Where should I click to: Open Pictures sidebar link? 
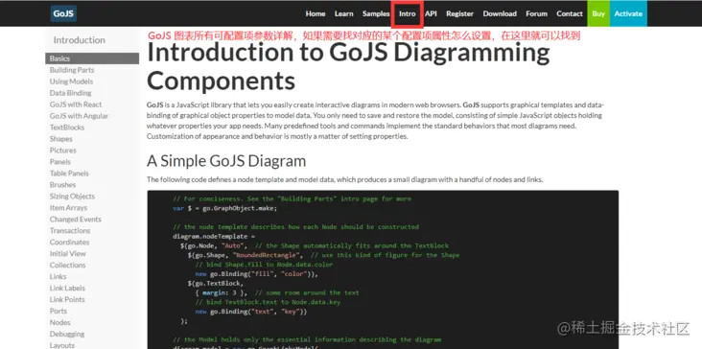[x=62, y=151]
